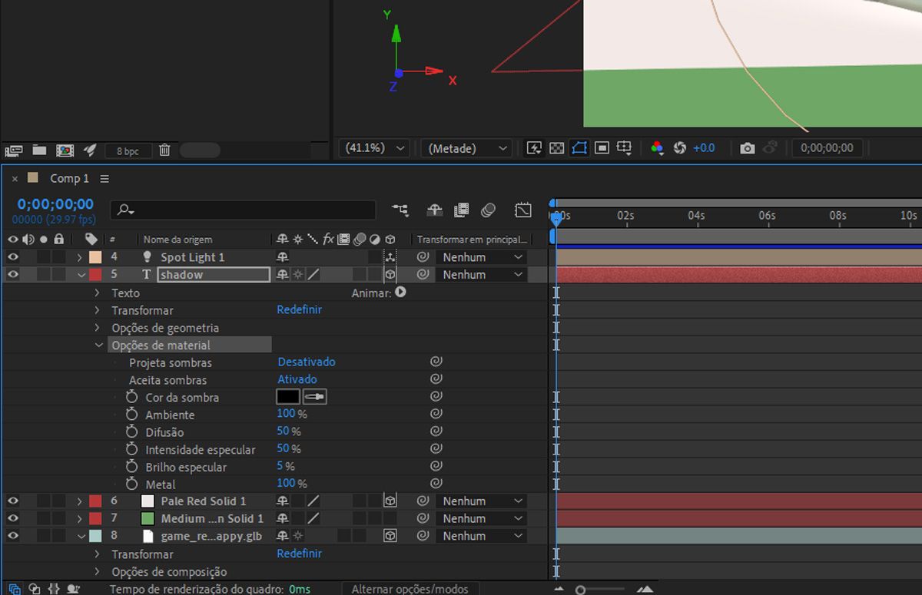Take a snapshot with the camera icon
This screenshot has width=922, height=595.
pos(747,148)
